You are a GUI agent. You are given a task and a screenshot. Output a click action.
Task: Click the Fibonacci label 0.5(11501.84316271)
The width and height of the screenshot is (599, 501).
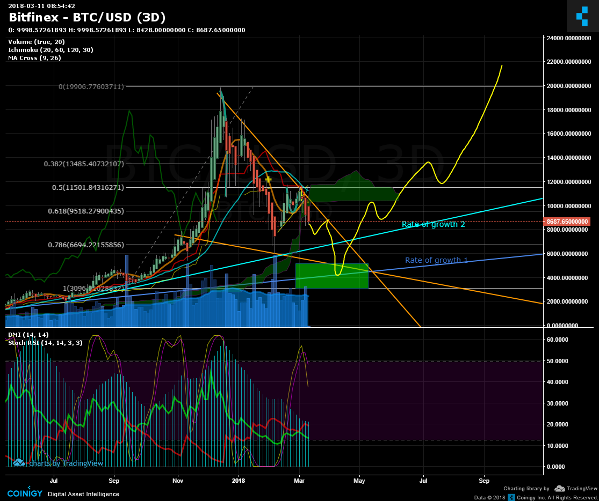coord(88,188)
